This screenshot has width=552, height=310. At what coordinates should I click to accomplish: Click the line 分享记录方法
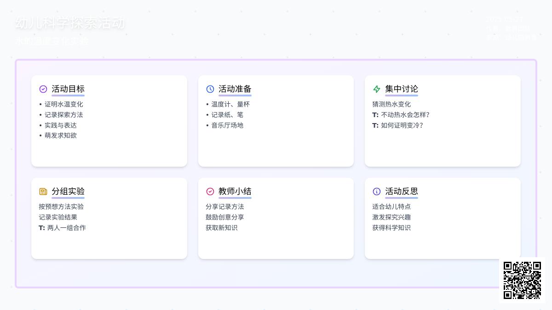tap(225, 207)
